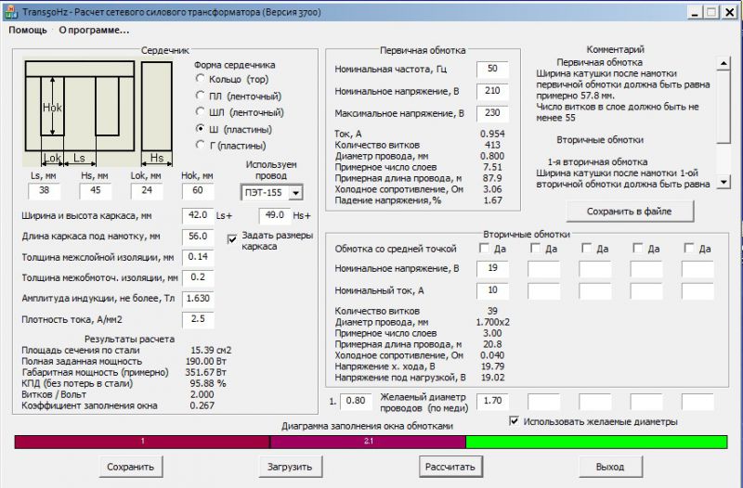Click the Сохранить в файле button
743x488 pixels.
tap(630, 211)
